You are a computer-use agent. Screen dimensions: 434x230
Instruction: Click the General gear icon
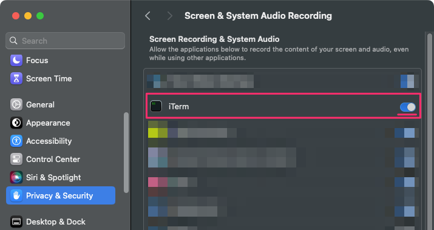(x=16, y=104)
